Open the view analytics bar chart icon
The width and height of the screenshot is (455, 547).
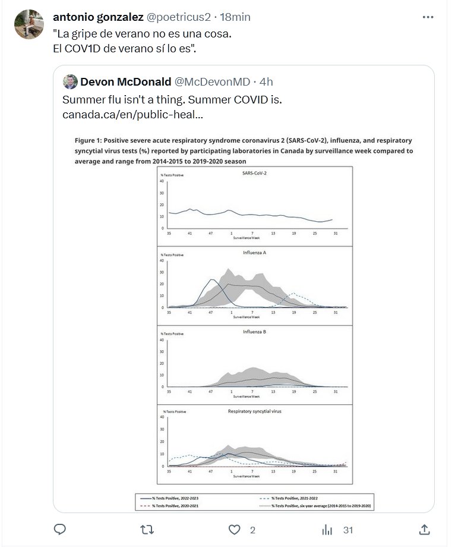327,529
